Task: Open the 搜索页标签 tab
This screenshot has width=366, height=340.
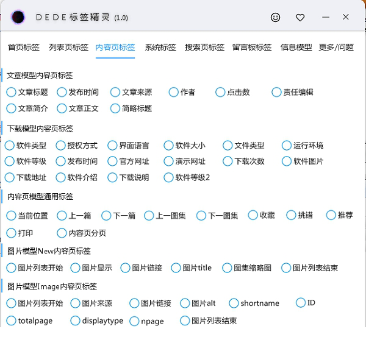Action: click(x=204, y=48)
